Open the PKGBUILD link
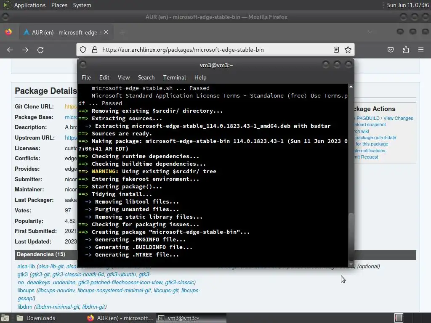Image resolution: width=431 pixels, height=323 pixels. click(368, 118)
